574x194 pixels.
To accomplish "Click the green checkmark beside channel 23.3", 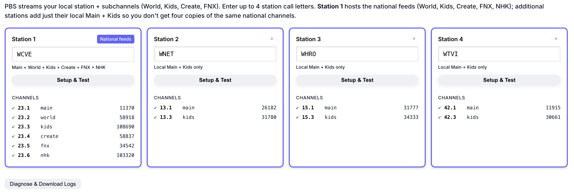I will pos(13,127).
